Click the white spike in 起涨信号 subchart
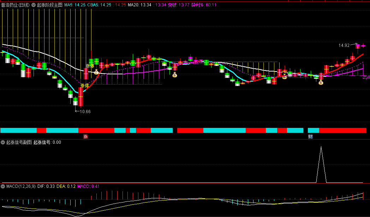The image size is (370, 217). 321,164
